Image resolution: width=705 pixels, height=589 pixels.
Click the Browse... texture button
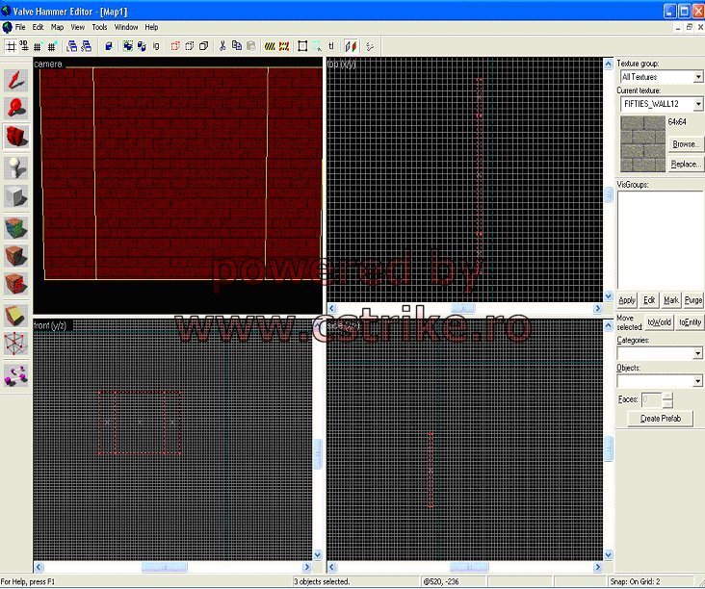(x=686, y=143)
